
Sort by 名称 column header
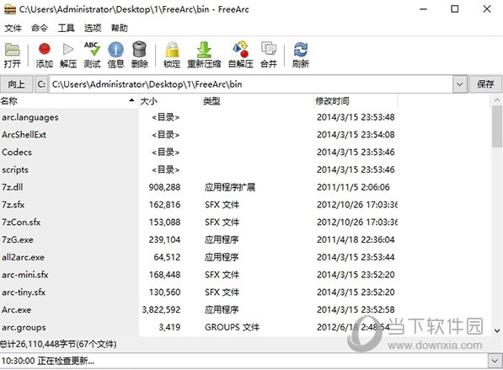68,101
